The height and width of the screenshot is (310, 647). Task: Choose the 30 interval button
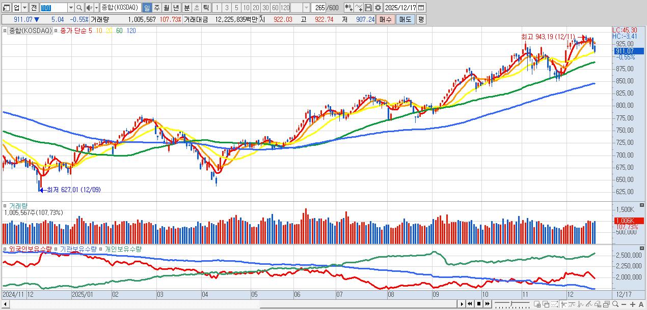click(265, 8)
